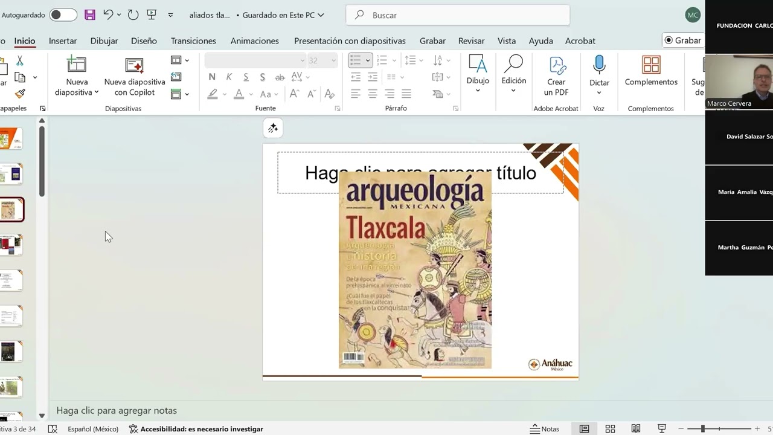
Task: Open the font name combo box
Action: [x=255, y=60]
